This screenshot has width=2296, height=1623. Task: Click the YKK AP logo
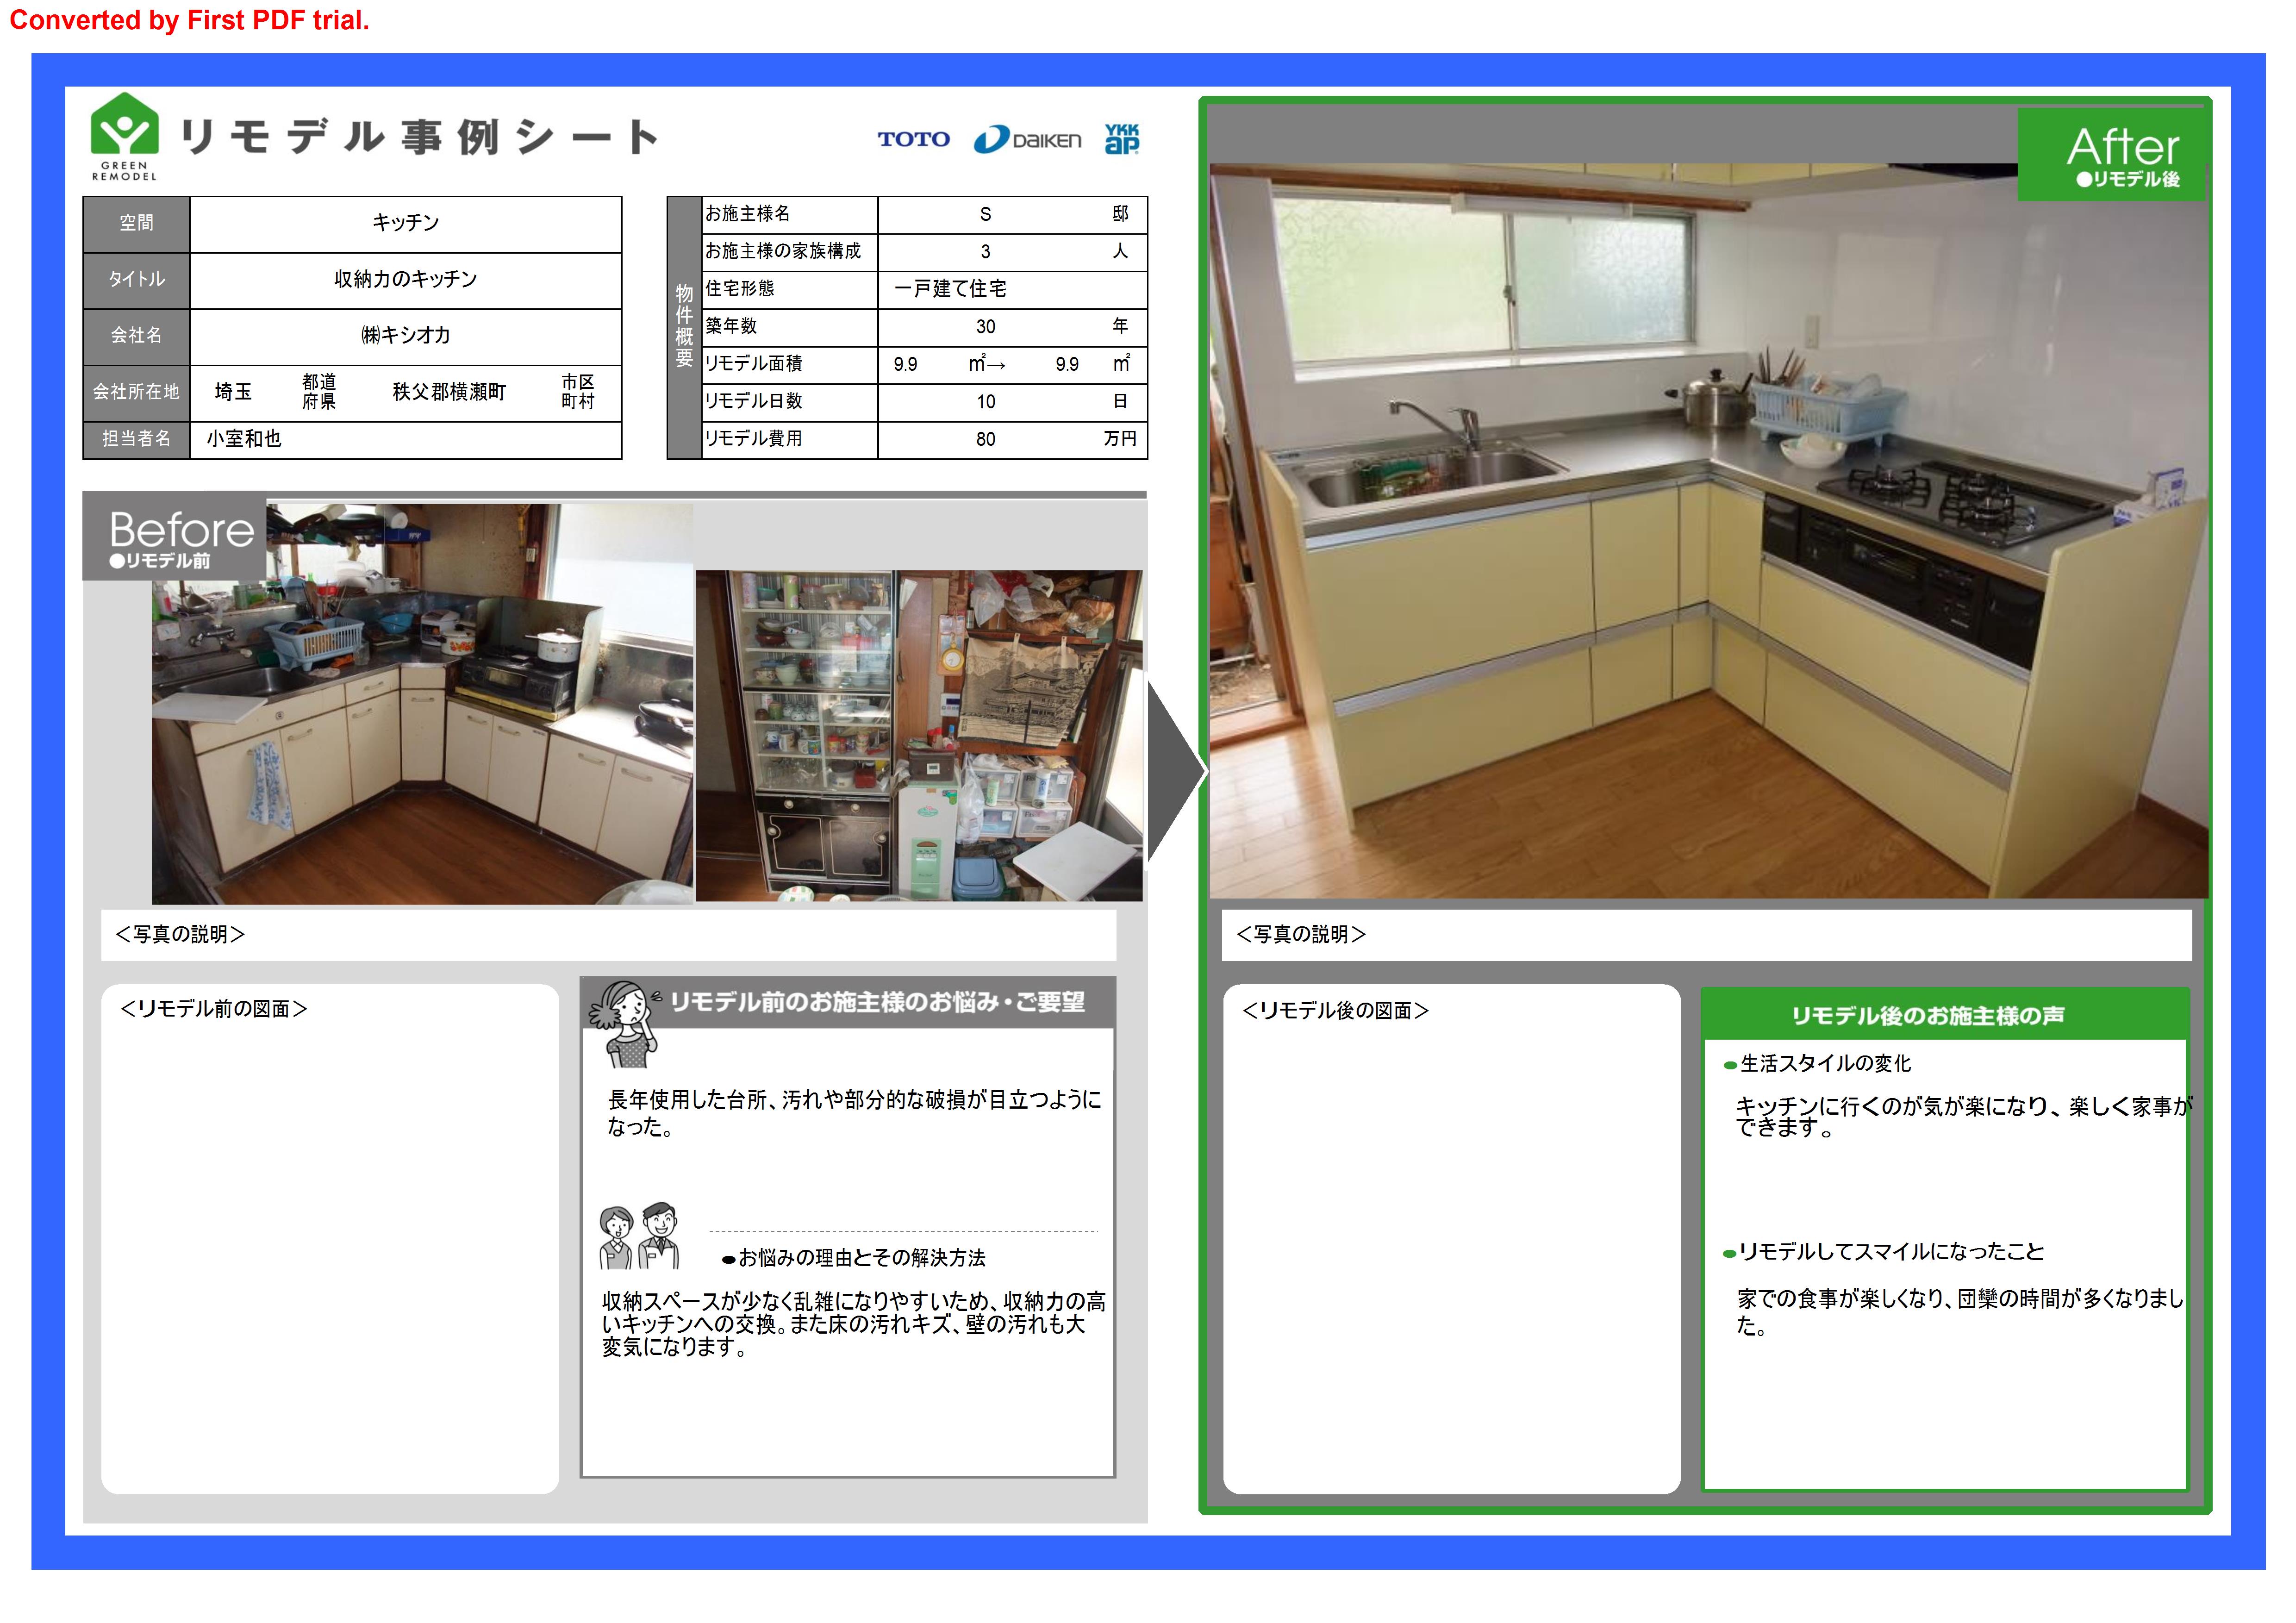1121,138
